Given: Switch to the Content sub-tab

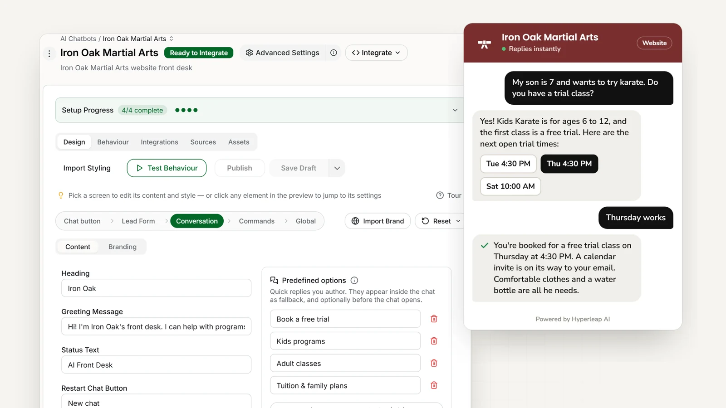Looking at the screenshot, I should (78, 247).
